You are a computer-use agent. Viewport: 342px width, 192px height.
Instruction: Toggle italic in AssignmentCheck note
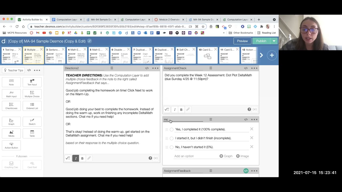[175, 110]
